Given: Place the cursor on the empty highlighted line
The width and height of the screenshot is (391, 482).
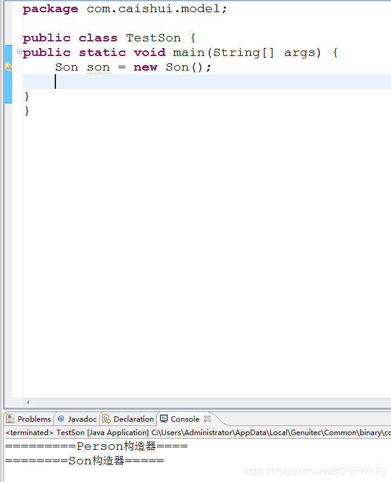Looking at the screenshot, I should (207, 82).
